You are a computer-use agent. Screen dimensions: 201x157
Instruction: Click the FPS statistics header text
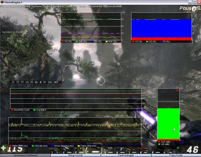61,7
